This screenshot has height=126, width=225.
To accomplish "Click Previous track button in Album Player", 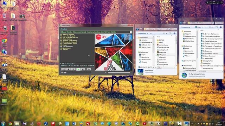I will [x=64, y=69].
